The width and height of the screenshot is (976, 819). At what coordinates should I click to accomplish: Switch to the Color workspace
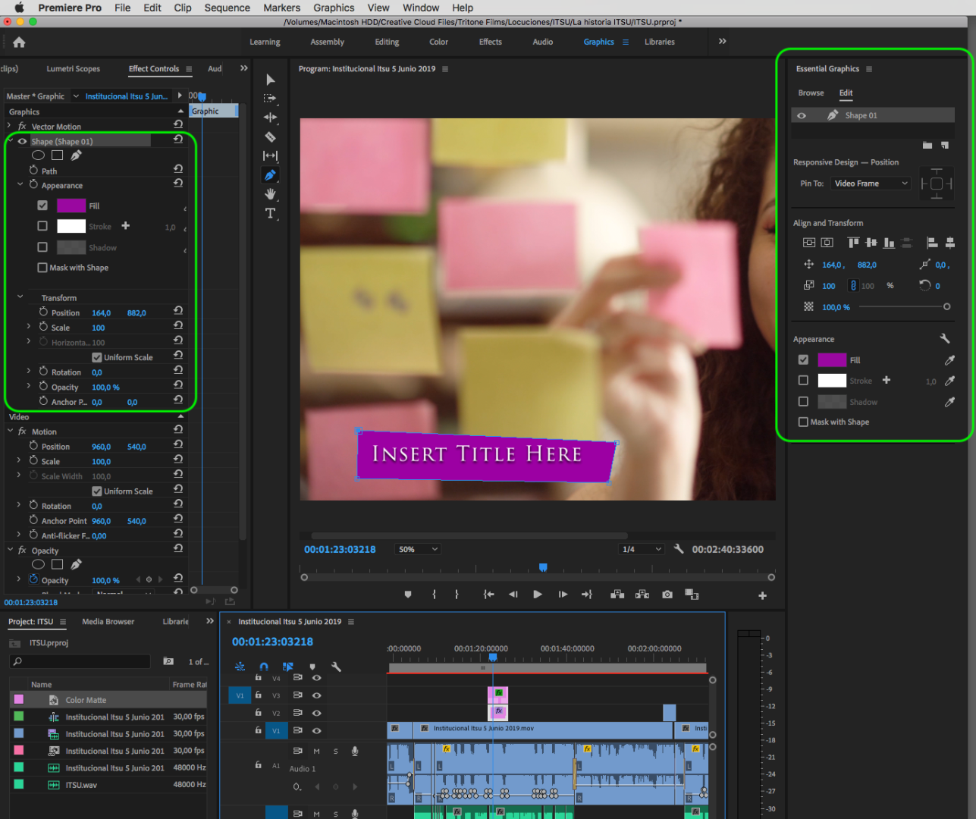439,42
